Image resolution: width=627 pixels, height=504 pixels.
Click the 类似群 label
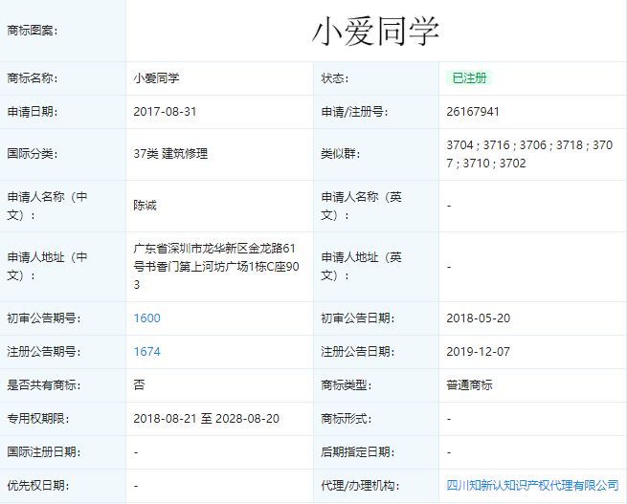(341, 154)
